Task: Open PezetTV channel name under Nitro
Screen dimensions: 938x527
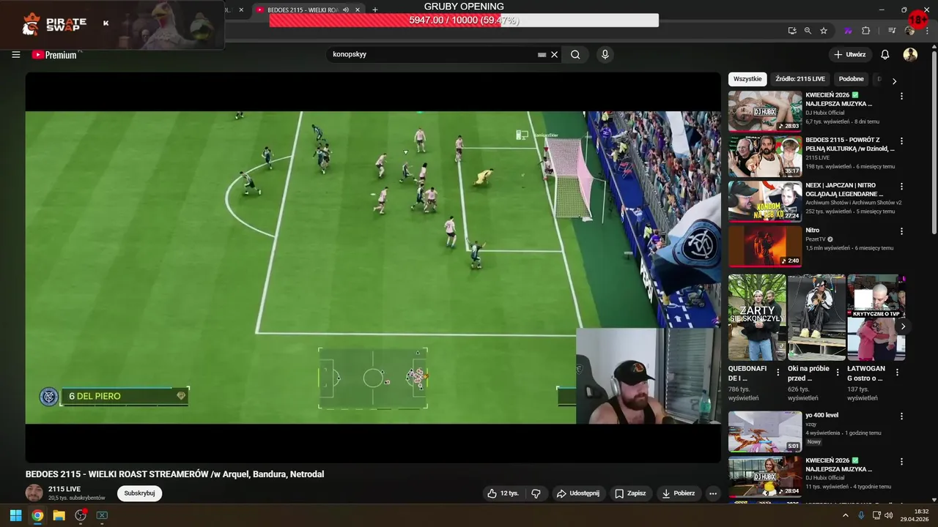Action: 815,239
